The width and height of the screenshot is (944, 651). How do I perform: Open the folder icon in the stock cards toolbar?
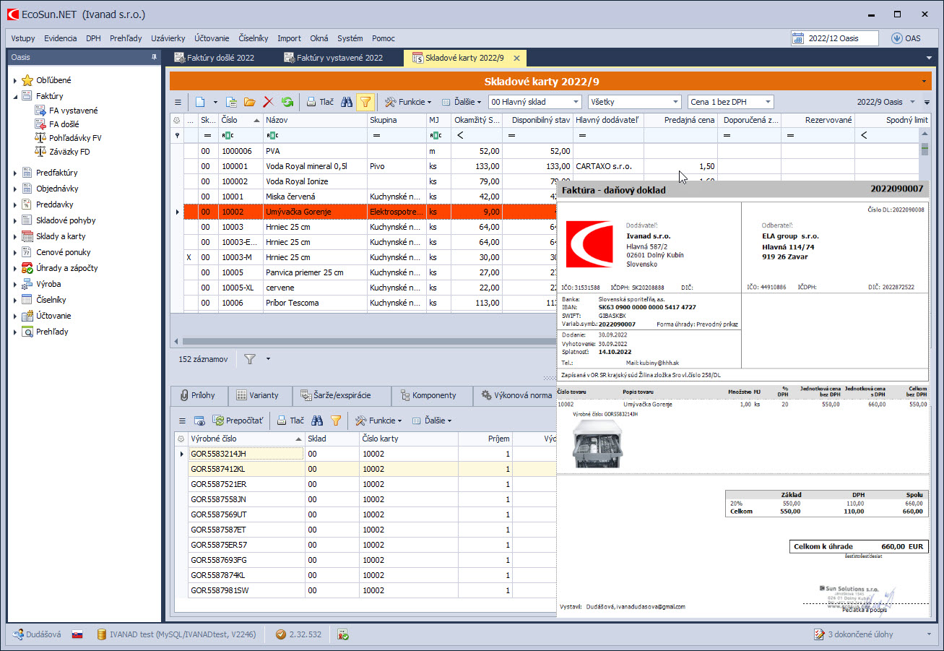tap(249, 102)
